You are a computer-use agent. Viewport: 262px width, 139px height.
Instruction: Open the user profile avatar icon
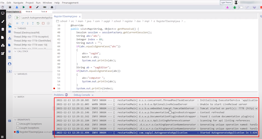point(236,2)
